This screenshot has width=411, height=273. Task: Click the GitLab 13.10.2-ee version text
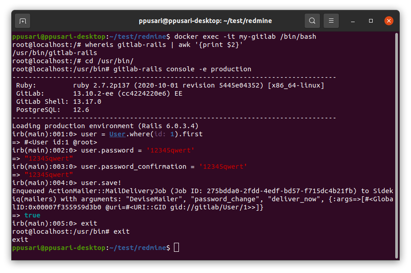(x=128, y=93)
